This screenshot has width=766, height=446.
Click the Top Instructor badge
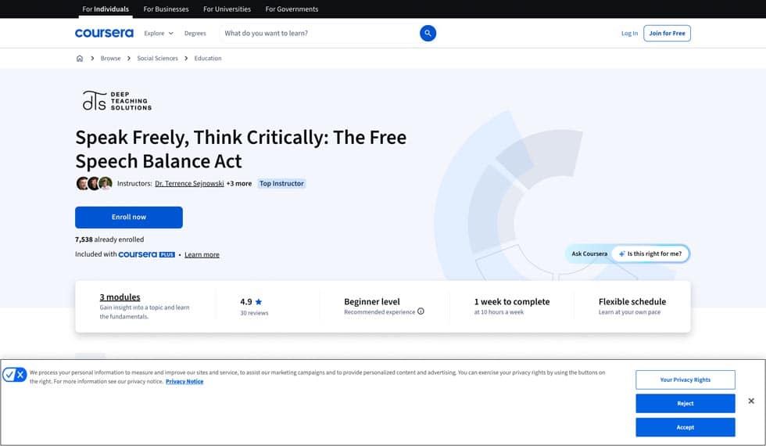[x=281, y=183]
